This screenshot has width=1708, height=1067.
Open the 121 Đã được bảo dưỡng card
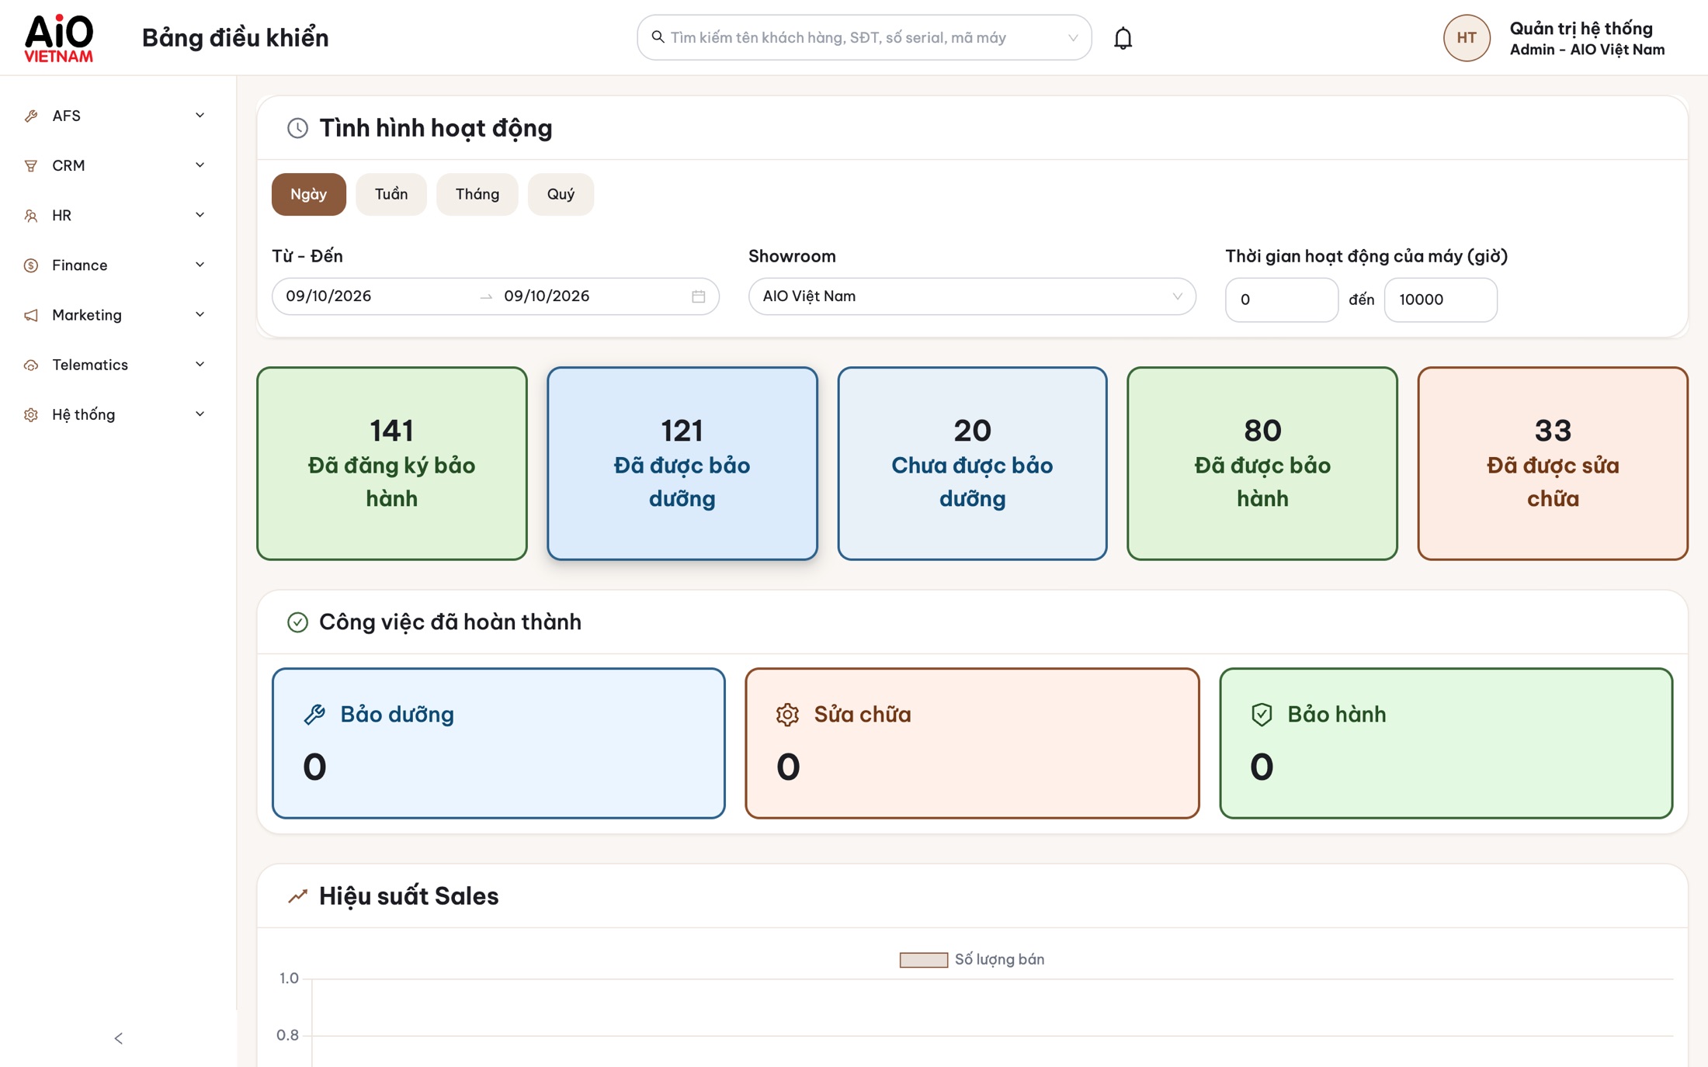pyautogui.click(x=682, y=463)
